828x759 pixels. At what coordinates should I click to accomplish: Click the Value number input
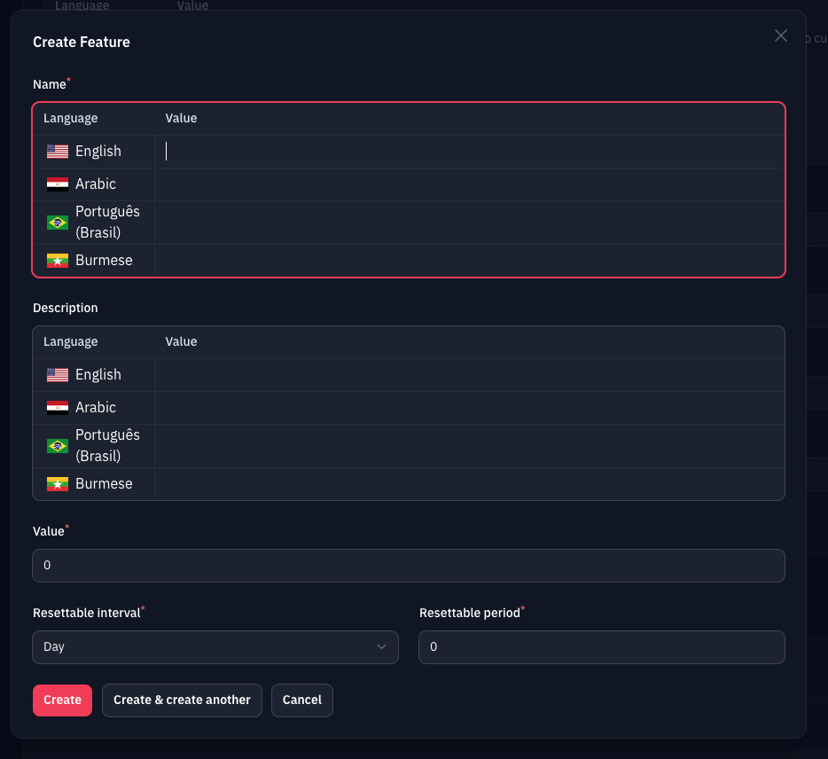(x=408, y=566)
